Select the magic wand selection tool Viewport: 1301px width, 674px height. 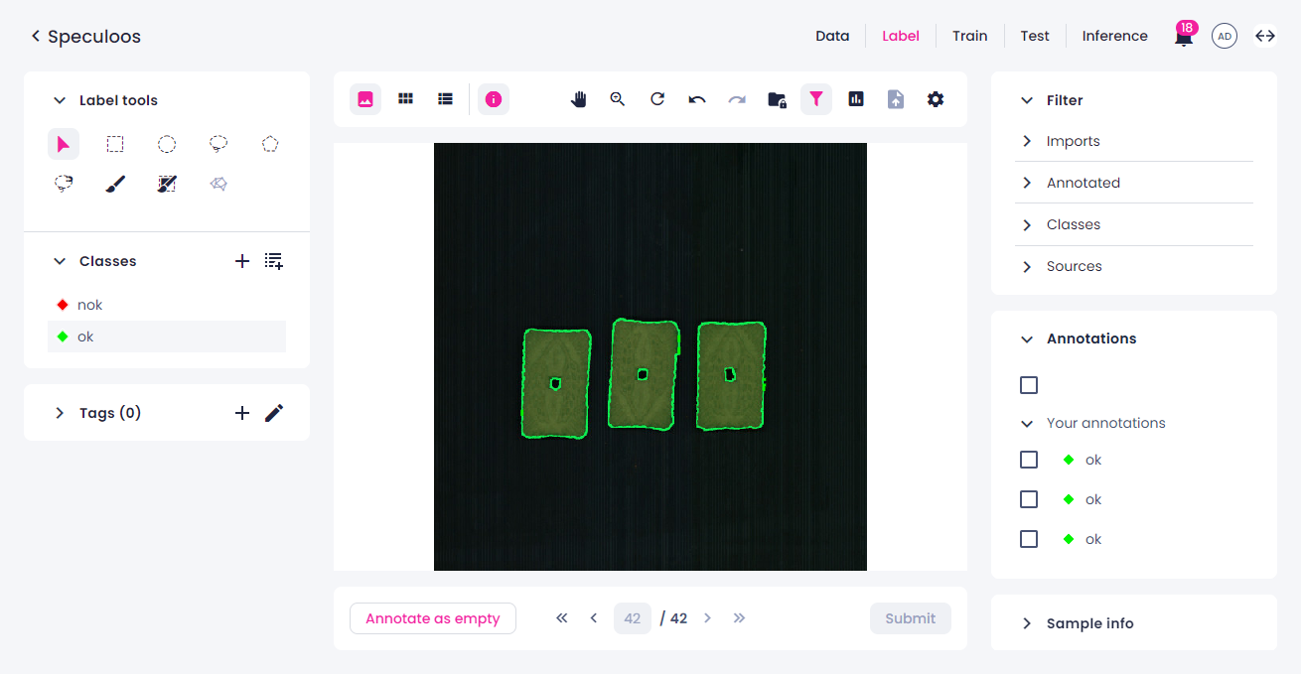click(167, 184)
